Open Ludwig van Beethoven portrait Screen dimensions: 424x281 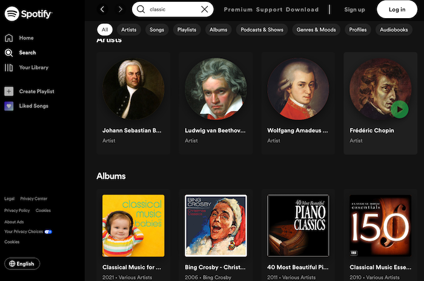(x=216, y=88)
